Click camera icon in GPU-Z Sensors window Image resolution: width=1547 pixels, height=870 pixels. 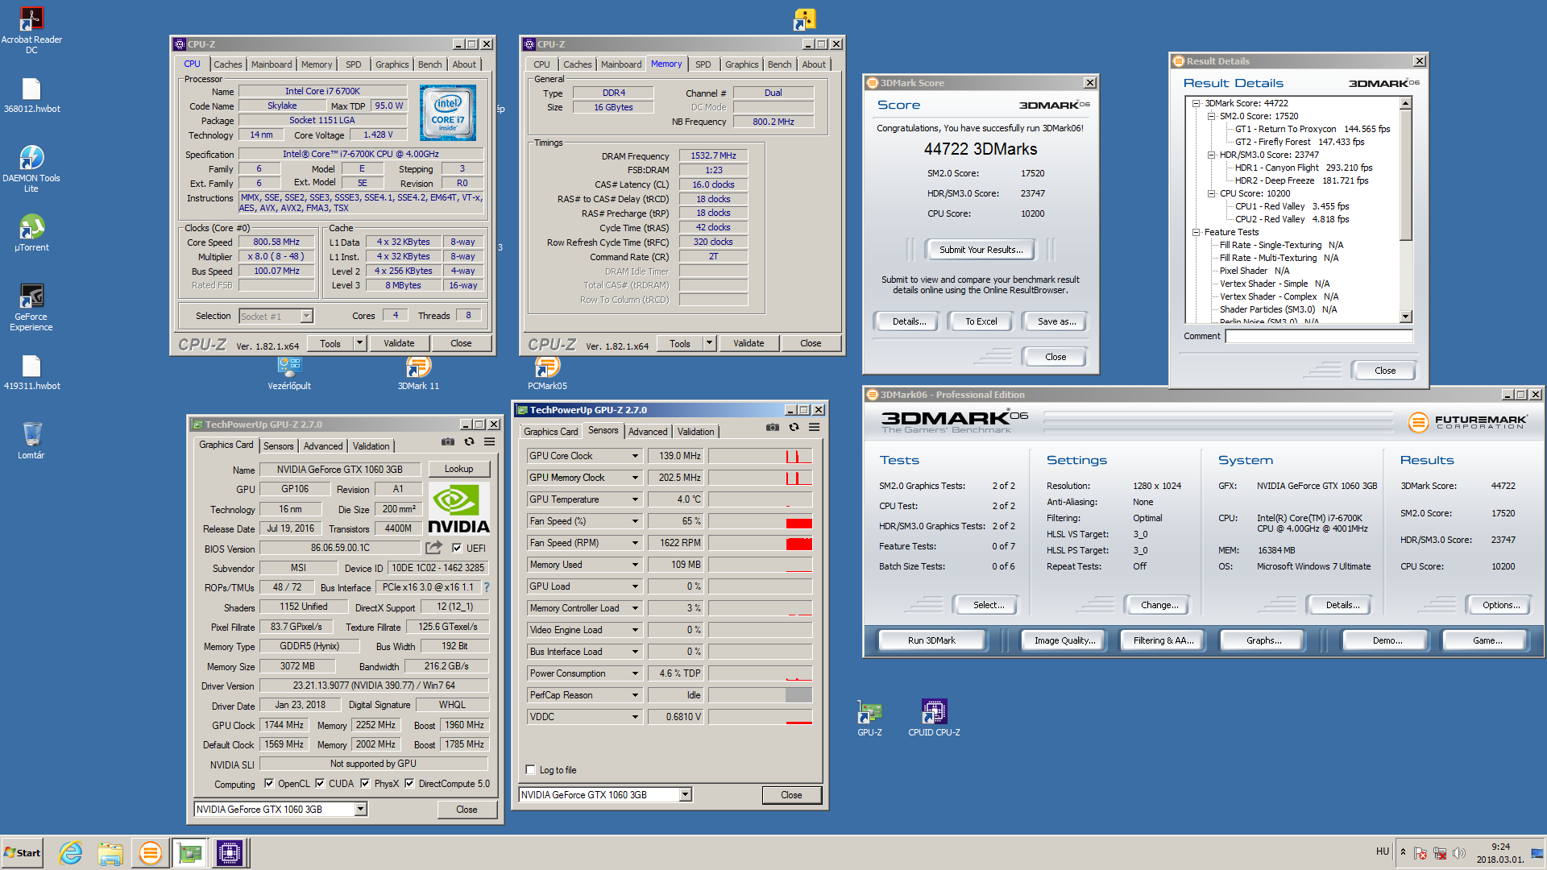[x=773, y=427]
